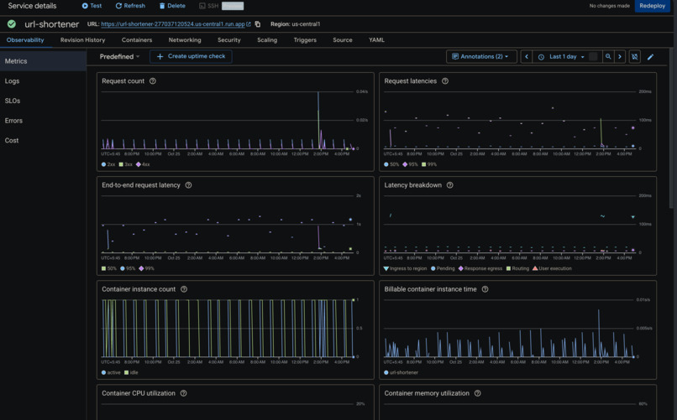The height and width of the screenshot is (420, 677).
Task: Toggle Pending series in Latency breakdown legend
Action: coord(443,268)
